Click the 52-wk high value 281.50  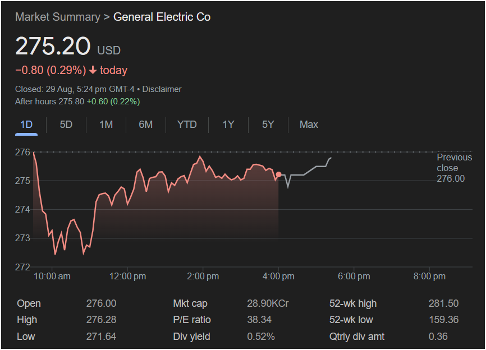(x=443, y=303)
